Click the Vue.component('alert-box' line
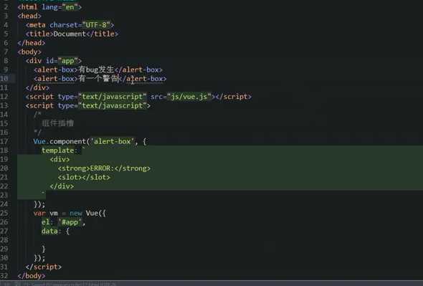Viewport: 423px width, 286px height. pyautogui.click(x=90, y=141)
